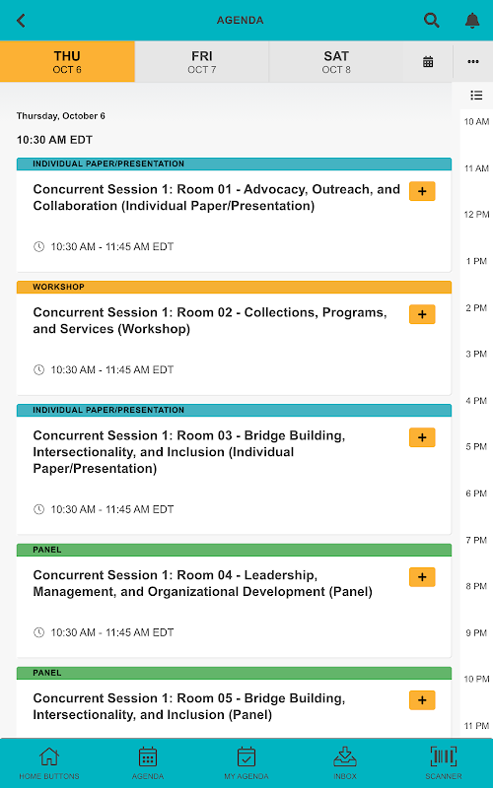Add Room 02 Workshop session to agenda

pyautogui.click(x=422, y=314)
